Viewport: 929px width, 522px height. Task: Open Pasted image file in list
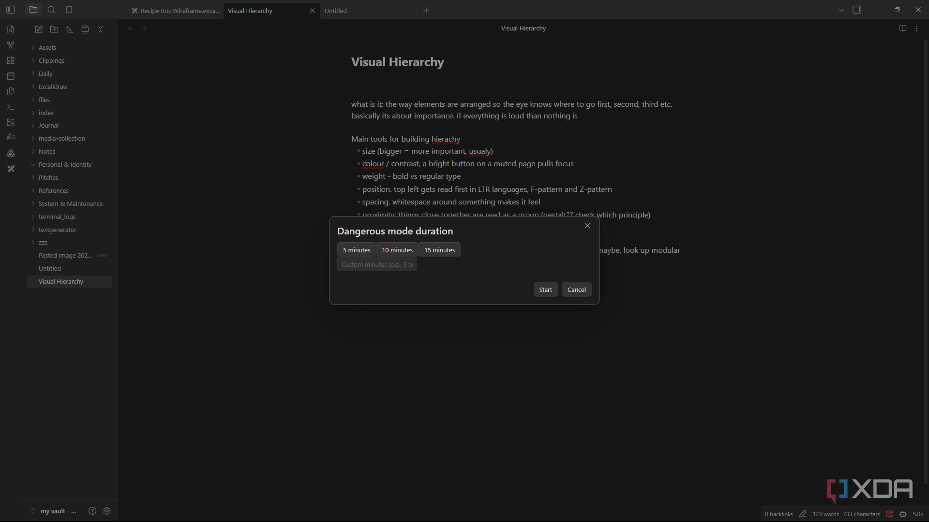point(70,255)
